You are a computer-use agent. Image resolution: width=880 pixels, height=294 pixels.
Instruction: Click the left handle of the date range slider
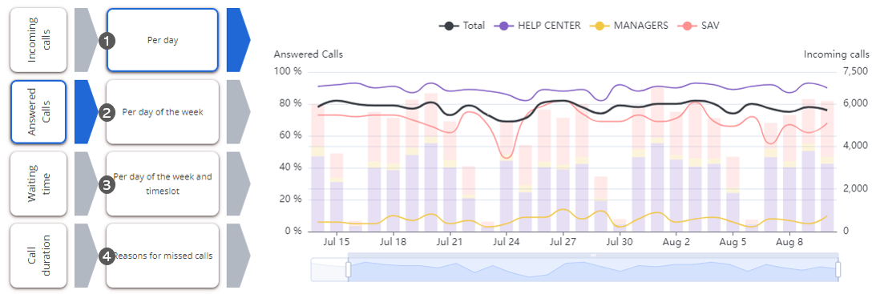click(348, 270)
